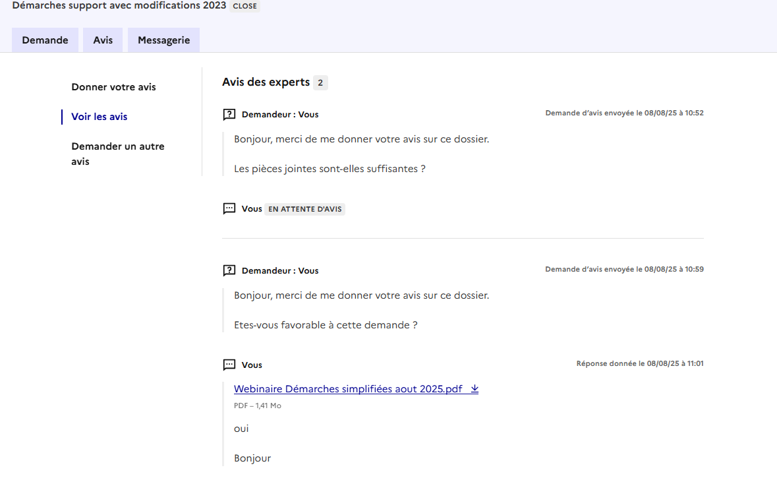Click the question bubble icon of the 10:59 request
The image size is (777, 480).
tap(229, 271)
